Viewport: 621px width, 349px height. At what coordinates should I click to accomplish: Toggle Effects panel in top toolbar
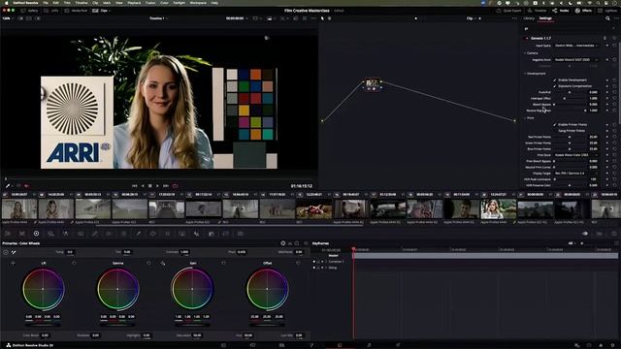pos(583,11)
